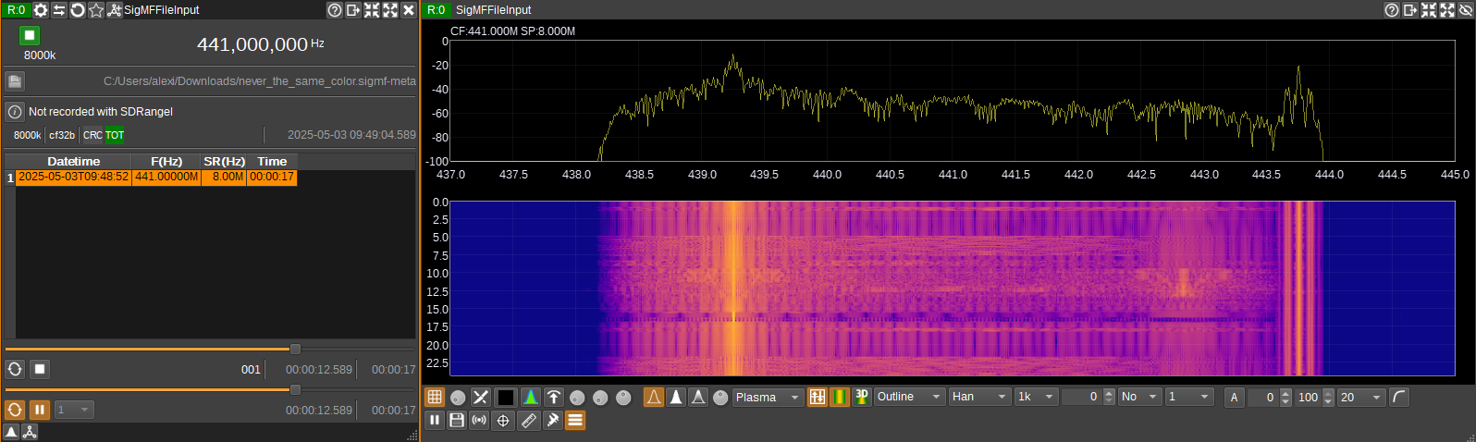Open device settings gear icon
This screenshot has height=442, width=1476.
click(x=41, y=10)
